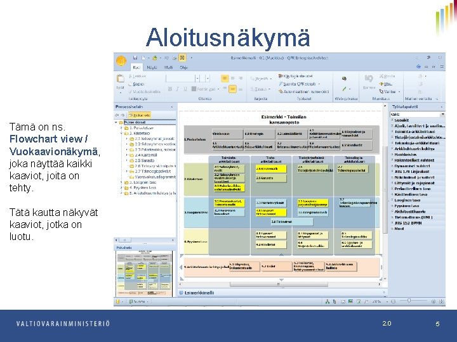Screen dimensions: 457x342
Task: Open the quick access toolbar customize arrow
Action: (x=192, y=58)
